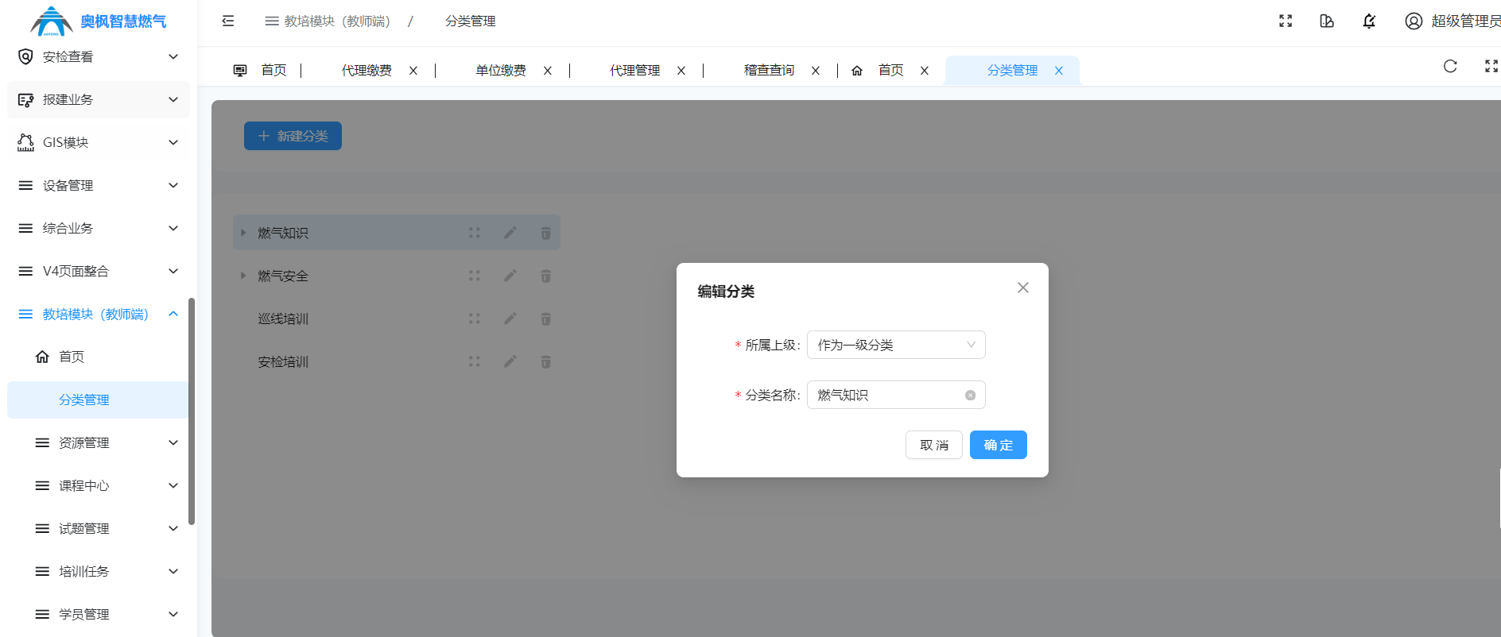Viewport: 1501px width, 637px height.
Task: Expand the 综合业务 sidebar menu
Action: (99, 228)
